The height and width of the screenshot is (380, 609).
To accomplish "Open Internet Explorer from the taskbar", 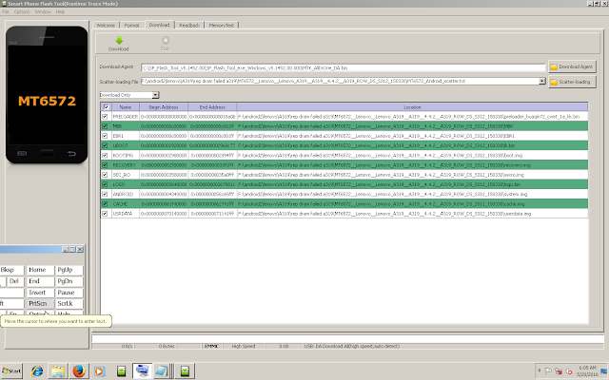I will click(37, 371).
